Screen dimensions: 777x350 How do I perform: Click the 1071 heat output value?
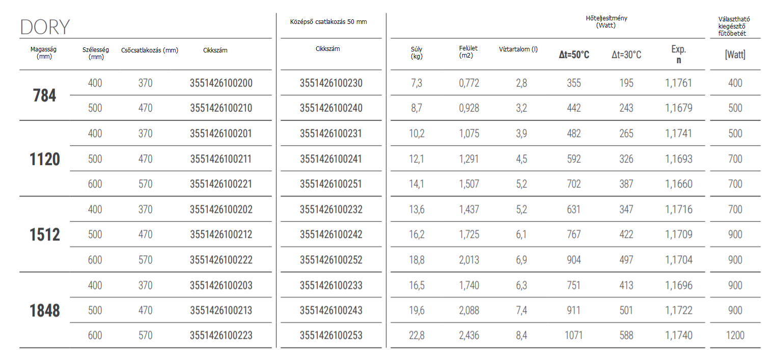(574, 335)
